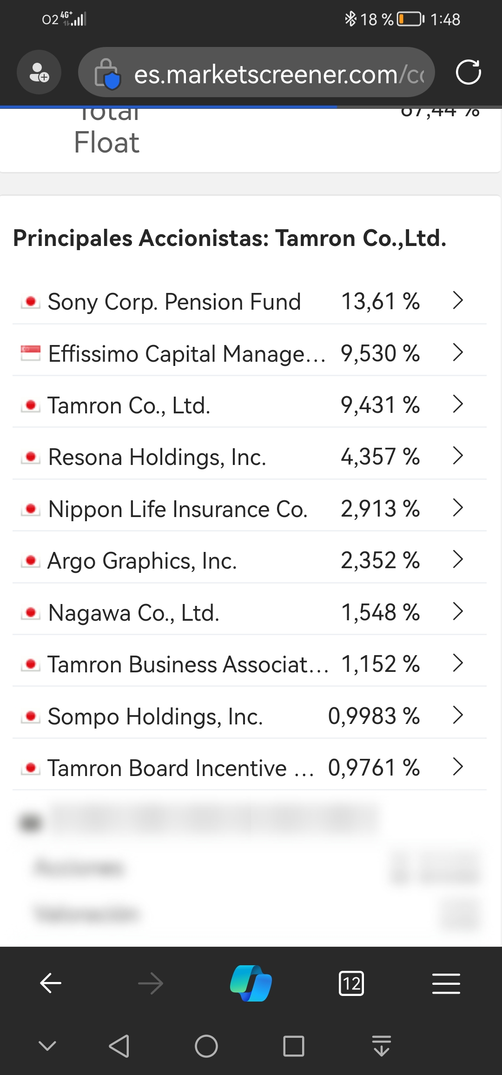
Task: Tap the Android home circle button
Action: pos(206,1046)
